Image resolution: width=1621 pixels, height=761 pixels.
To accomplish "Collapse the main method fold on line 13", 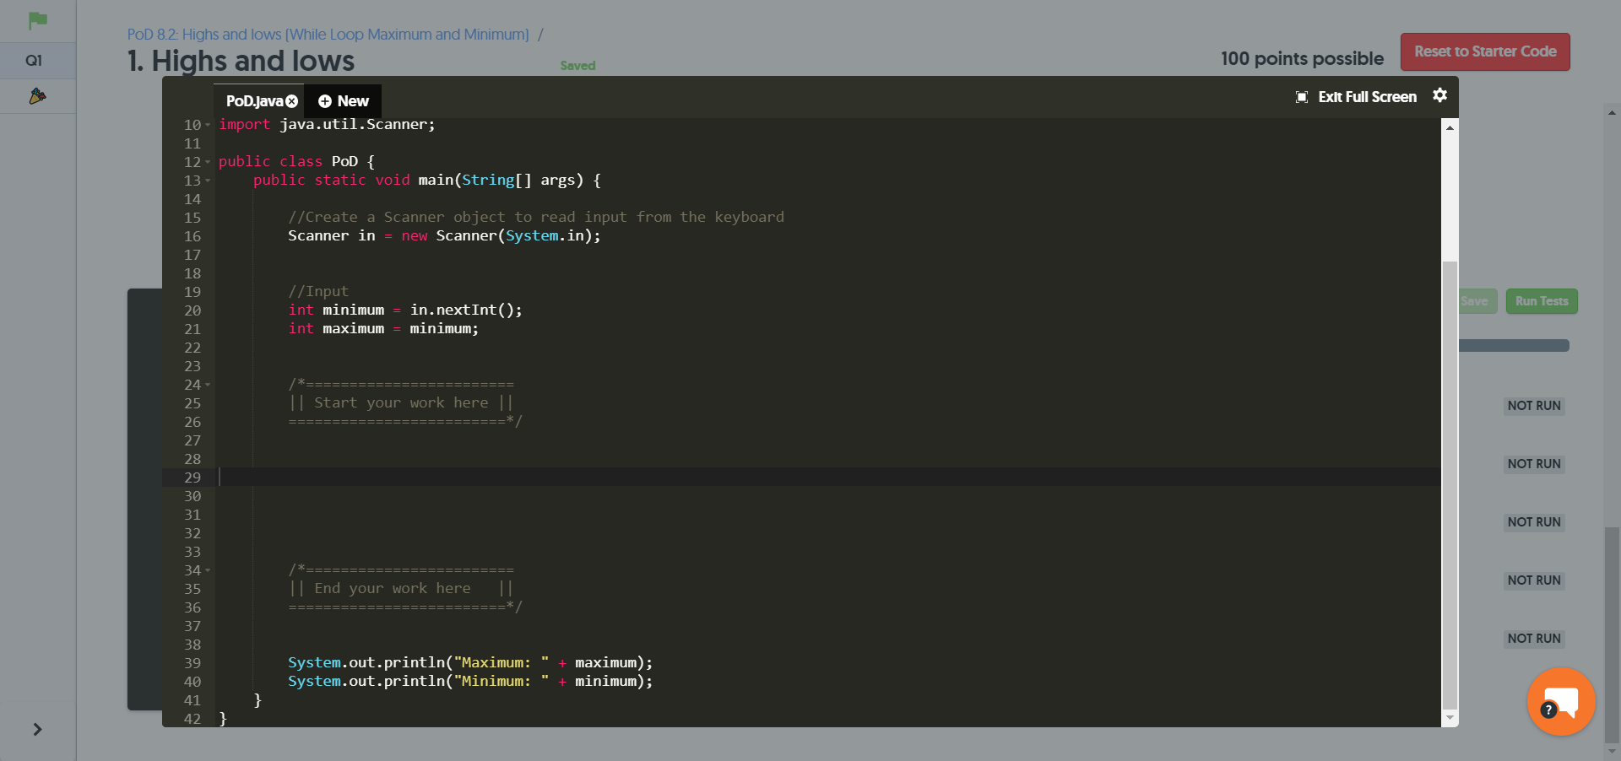I will pyautogui.click(x=207, y=181).
